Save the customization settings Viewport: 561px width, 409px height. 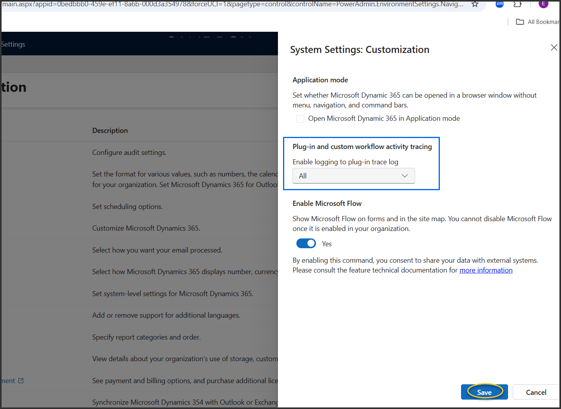pos(484,392)
